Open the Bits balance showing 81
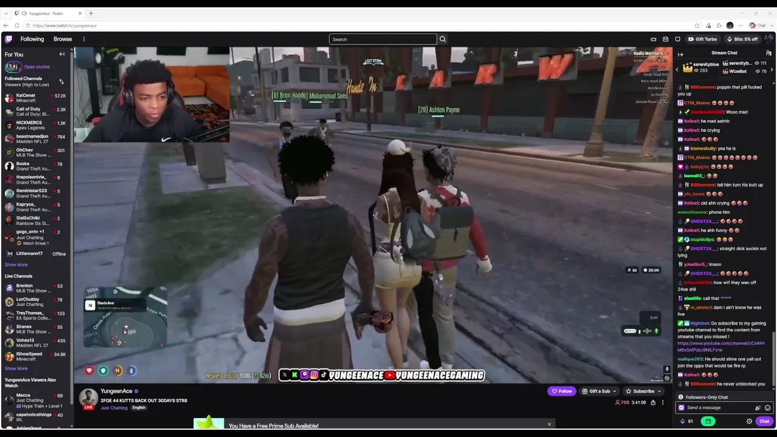Viewport: 777px width, 437px height. [687, 421]
